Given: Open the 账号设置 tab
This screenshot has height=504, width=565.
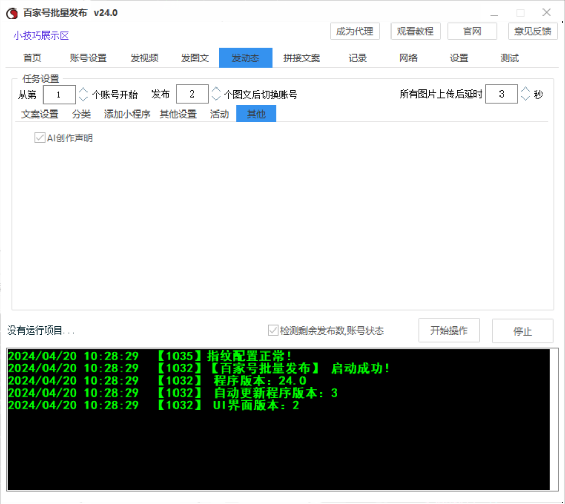Looking at the screenshot, I should 88,58.
